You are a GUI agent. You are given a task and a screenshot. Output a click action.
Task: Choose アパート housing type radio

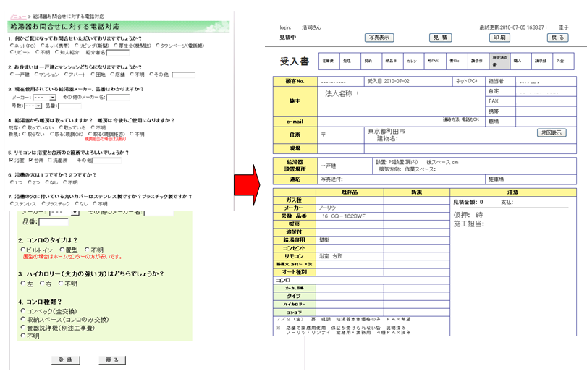(66, 75)
